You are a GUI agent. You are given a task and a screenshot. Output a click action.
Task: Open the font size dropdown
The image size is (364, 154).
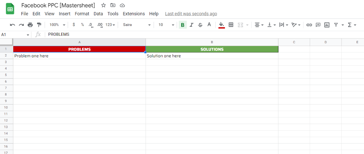click(166, 25)
